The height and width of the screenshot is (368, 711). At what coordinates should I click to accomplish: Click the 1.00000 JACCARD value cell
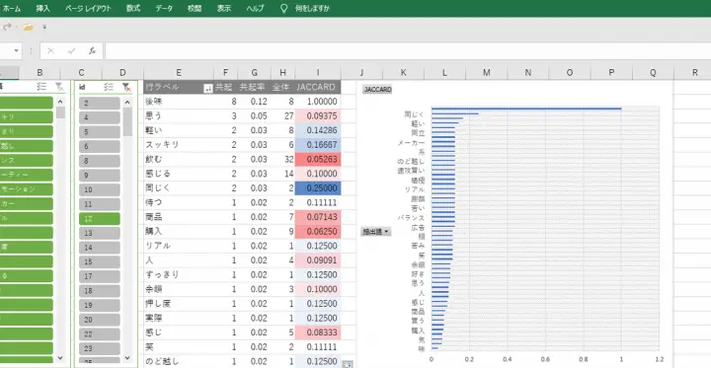coord(318,102)
